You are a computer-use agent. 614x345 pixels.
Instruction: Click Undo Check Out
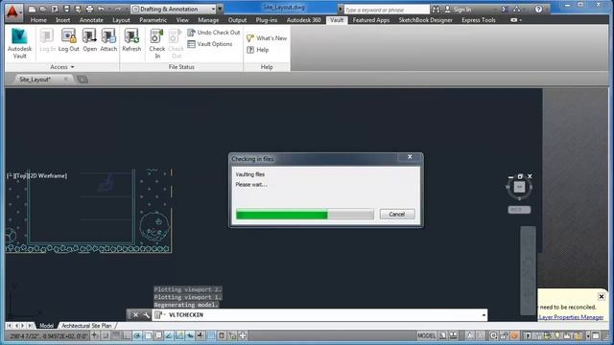tap(214, 33)
